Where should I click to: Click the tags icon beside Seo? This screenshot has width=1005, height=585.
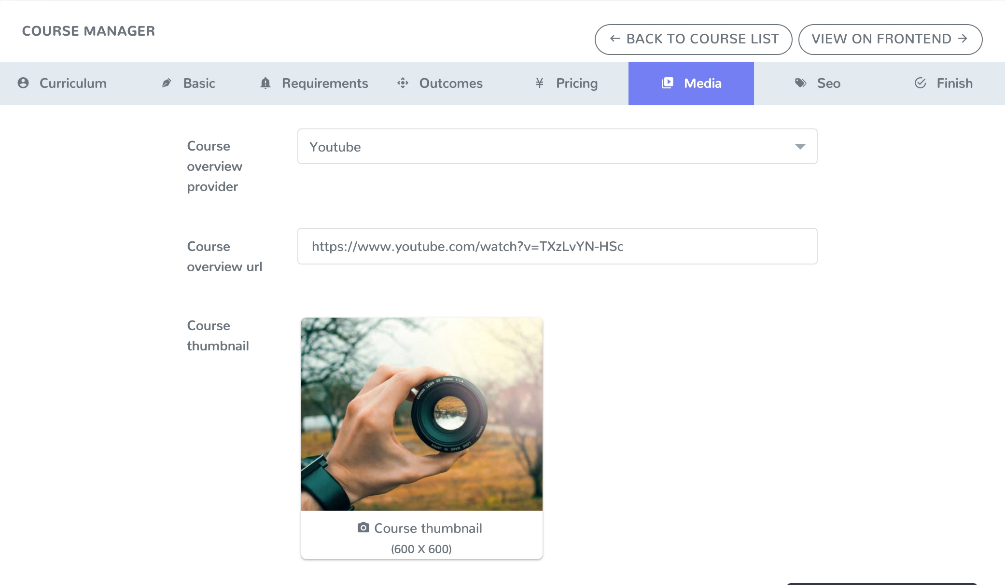[x=801, y=83]
